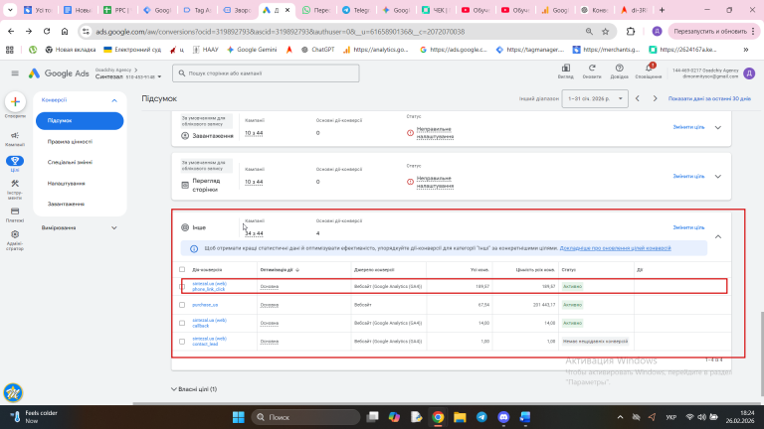Open the contact_lead conversion action link

209,342
